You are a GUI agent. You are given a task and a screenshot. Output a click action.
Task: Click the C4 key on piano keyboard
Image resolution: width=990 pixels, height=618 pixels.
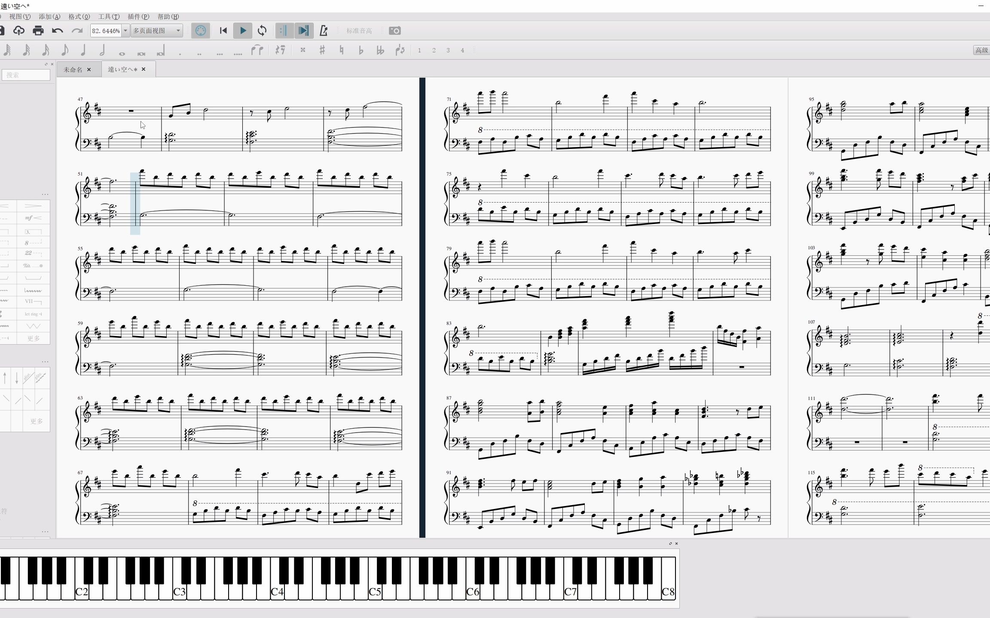(x=277, y=592)
